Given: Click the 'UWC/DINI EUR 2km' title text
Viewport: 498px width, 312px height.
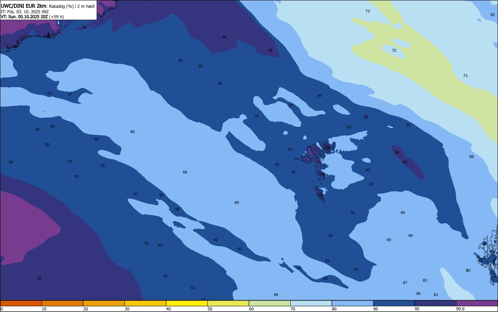Looking at the screenshot, I should click(x=24, y=6).
